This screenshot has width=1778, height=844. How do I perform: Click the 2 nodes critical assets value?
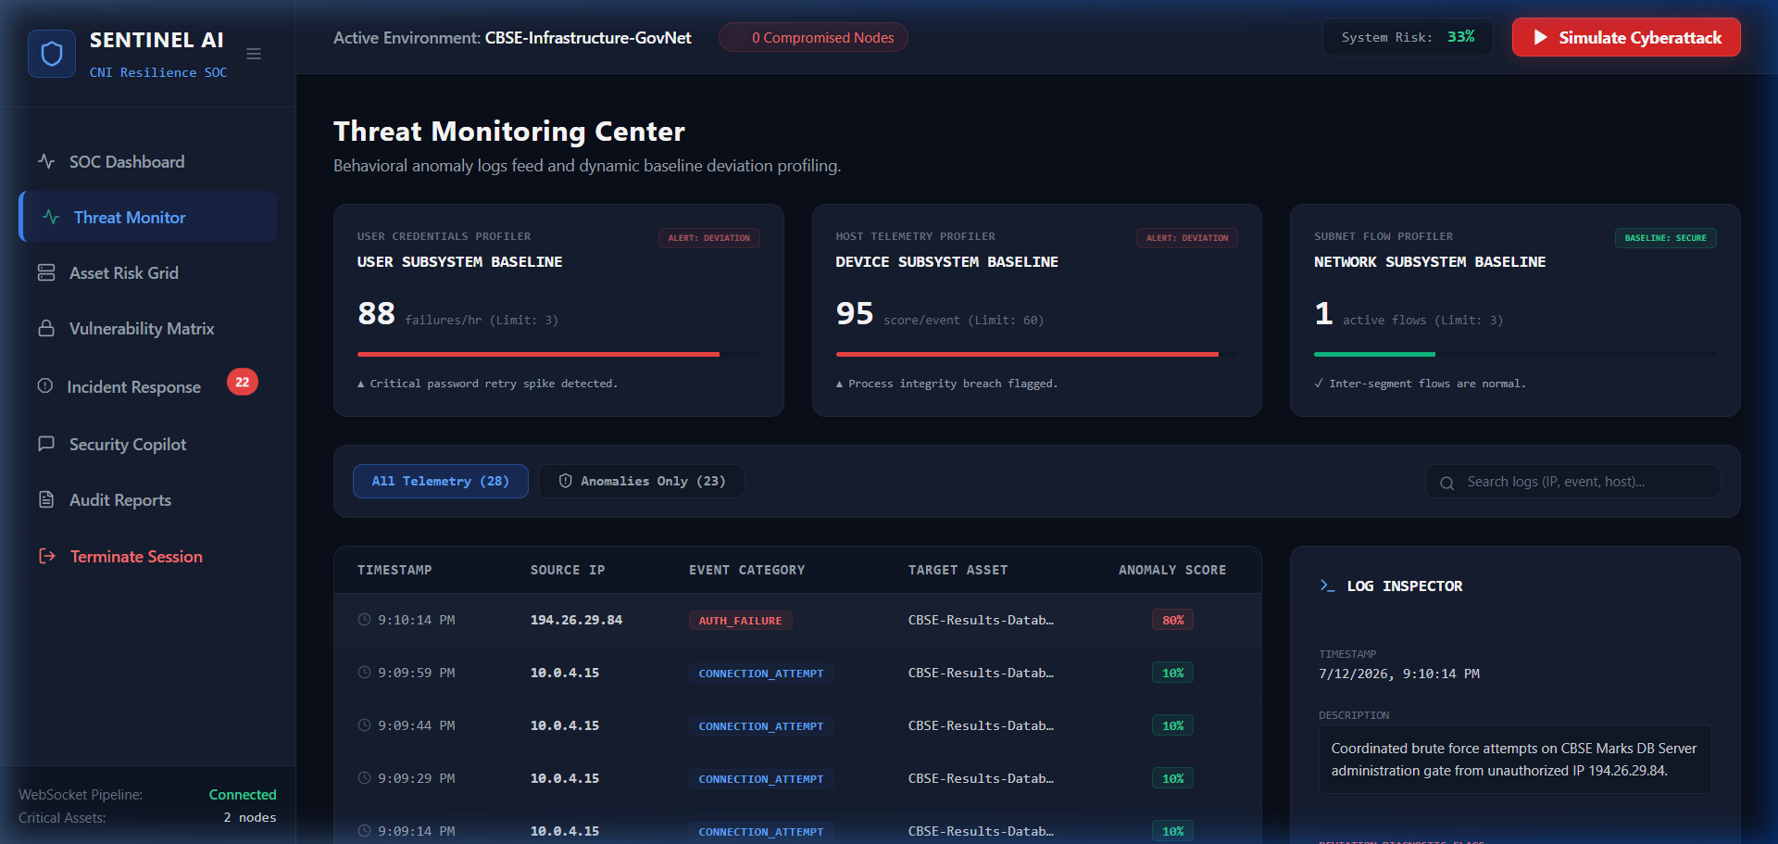click(x=250, y=817)
